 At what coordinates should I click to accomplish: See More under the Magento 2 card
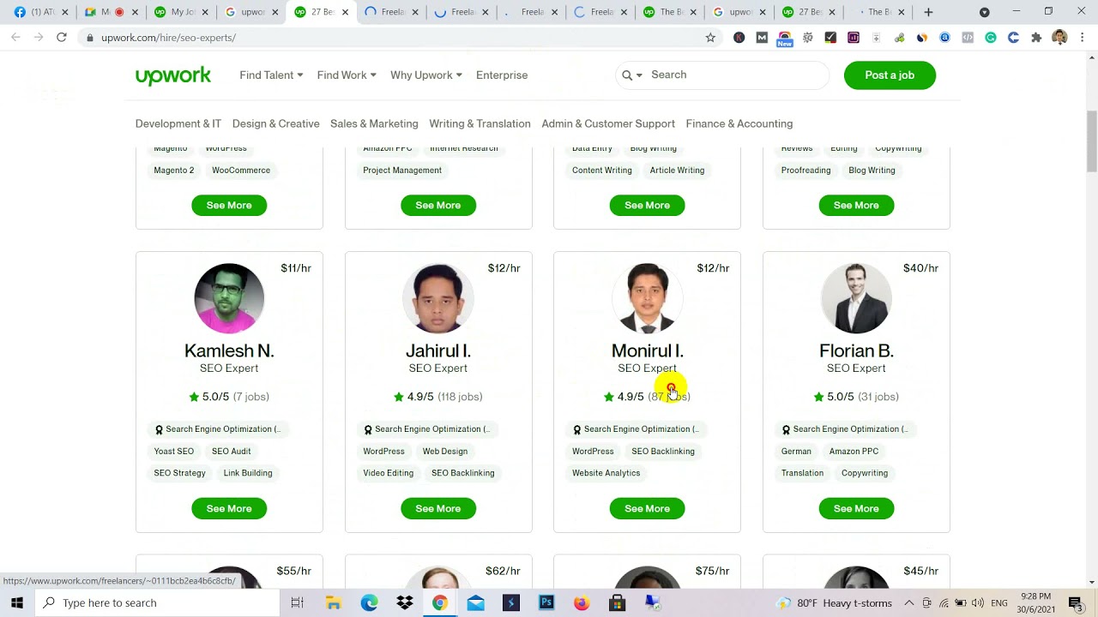coord(229,206)
